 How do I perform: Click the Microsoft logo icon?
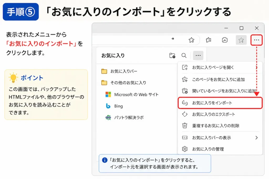click(108, 94)
